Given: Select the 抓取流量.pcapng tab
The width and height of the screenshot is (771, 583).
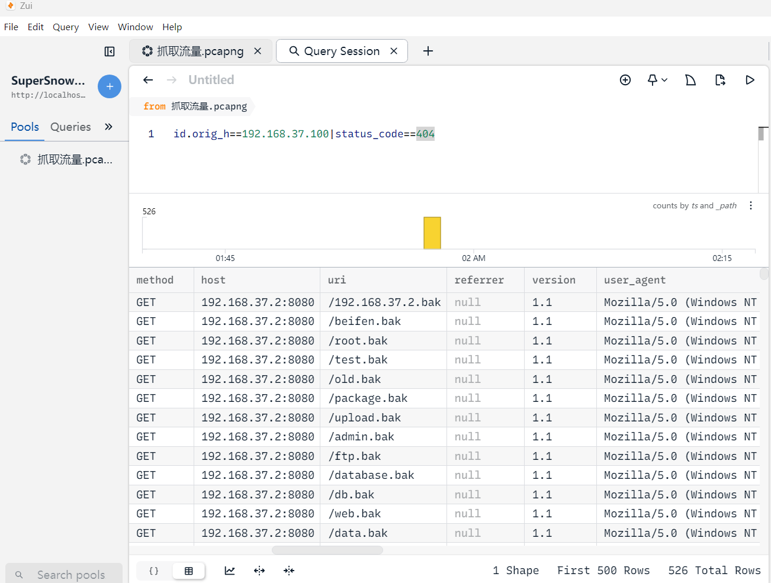Looking at the screenshot, I should click(201, 51).
